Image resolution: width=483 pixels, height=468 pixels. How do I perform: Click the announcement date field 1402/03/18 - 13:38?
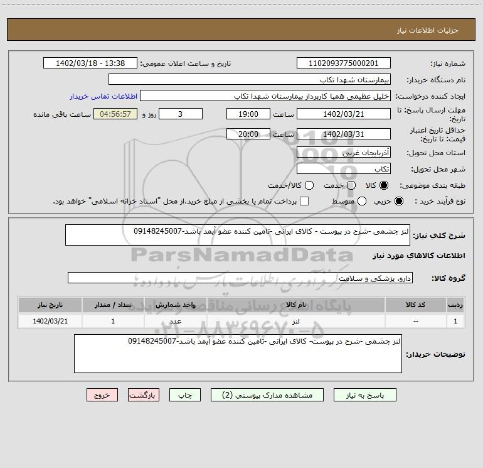(90, 63)
